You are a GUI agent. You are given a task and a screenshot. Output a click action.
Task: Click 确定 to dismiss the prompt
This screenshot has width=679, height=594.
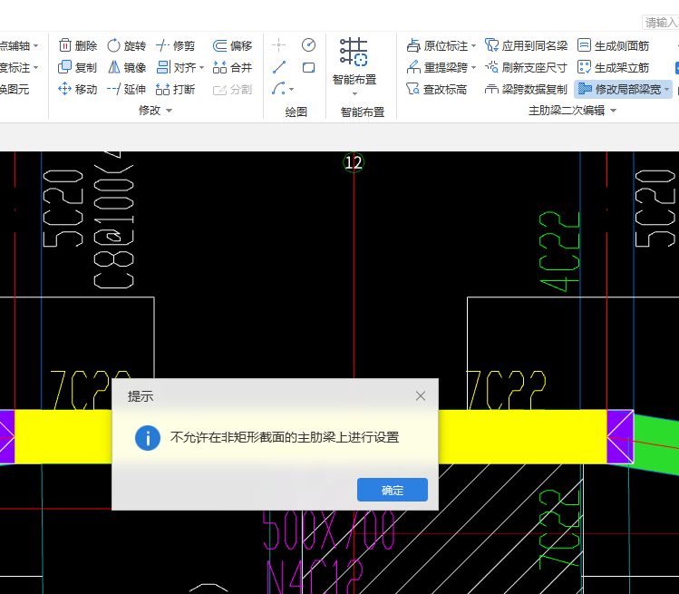coord(393,490)
